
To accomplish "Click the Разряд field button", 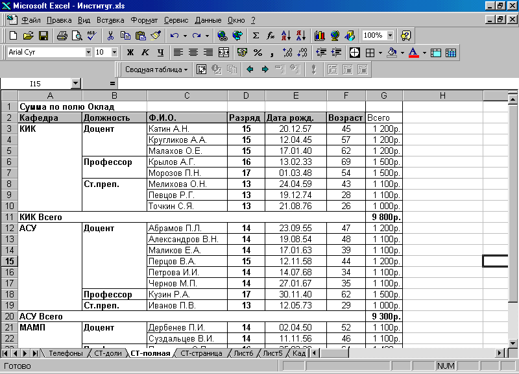I will [246, 118].
